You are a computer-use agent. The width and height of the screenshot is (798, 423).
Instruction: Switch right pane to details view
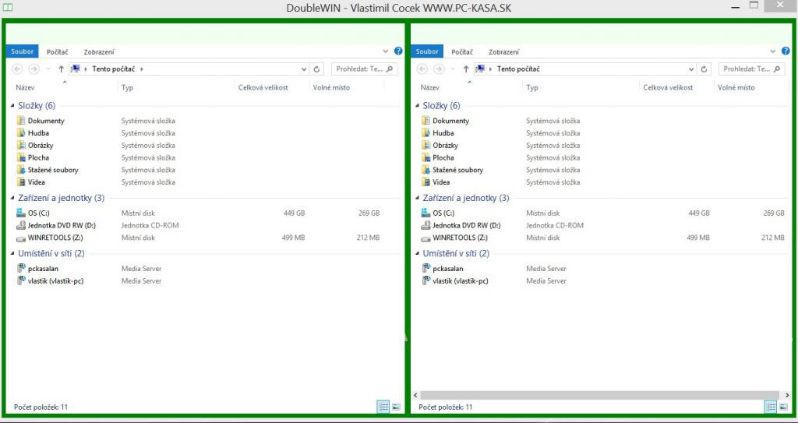(x=771, y=406)
